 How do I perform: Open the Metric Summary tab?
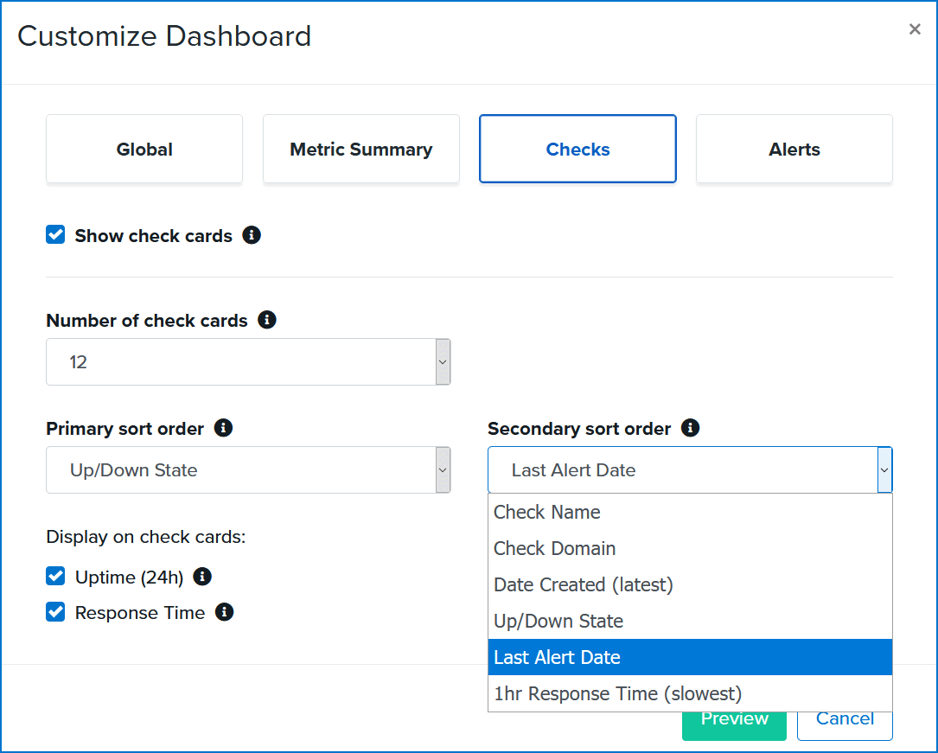(361, 149)
